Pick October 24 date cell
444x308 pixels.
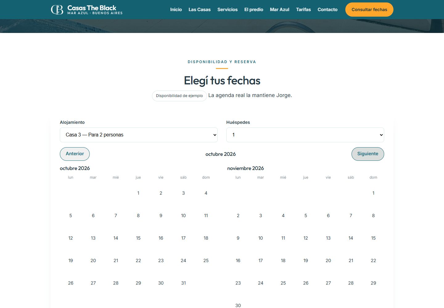coord(183,261)
